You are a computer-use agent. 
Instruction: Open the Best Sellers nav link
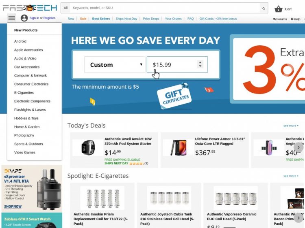click(101, 19)
